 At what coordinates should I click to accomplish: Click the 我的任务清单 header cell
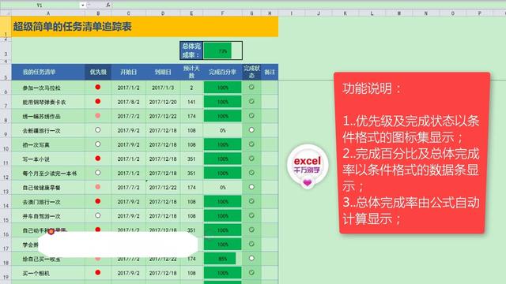point(48,72)
